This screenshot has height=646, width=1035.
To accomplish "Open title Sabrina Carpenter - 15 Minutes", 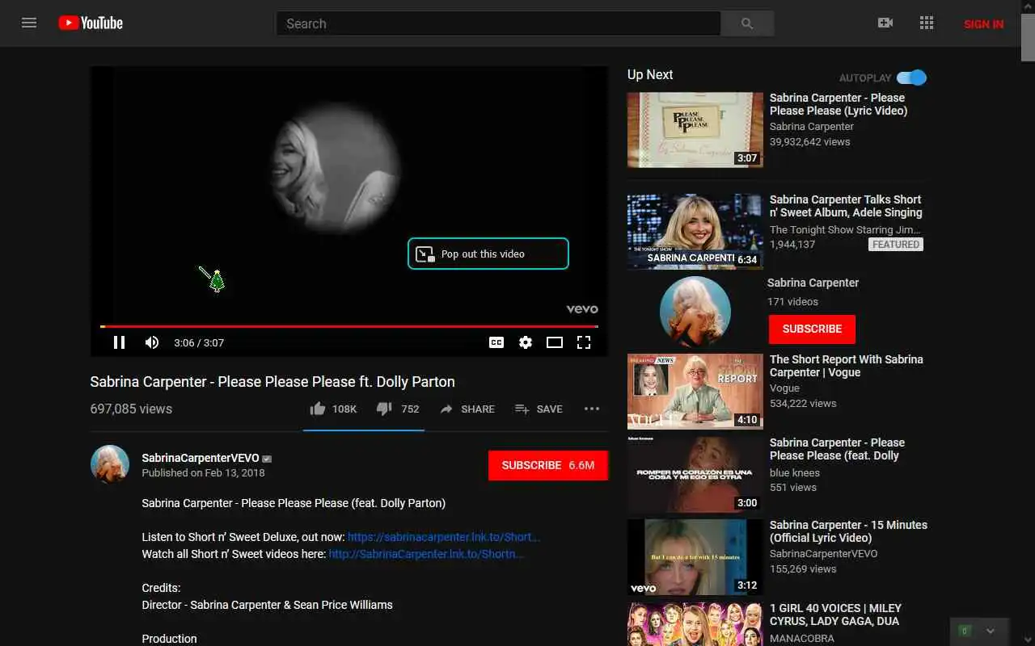I will [848, 531].
